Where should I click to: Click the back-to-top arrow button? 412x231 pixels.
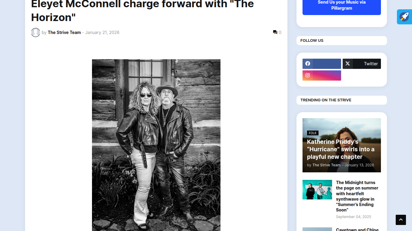coord(401,220)
